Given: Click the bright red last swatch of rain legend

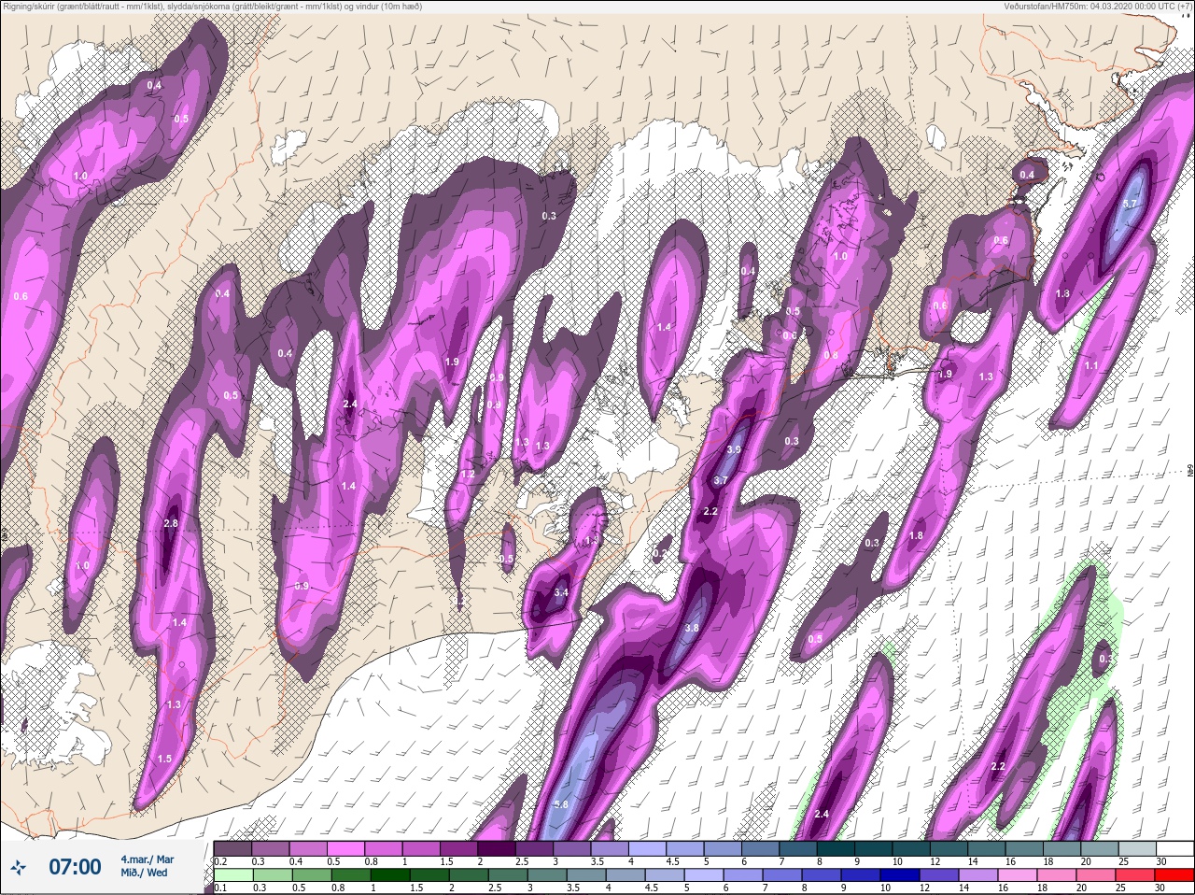Looking at the screenshot, I should (1174, 874).
